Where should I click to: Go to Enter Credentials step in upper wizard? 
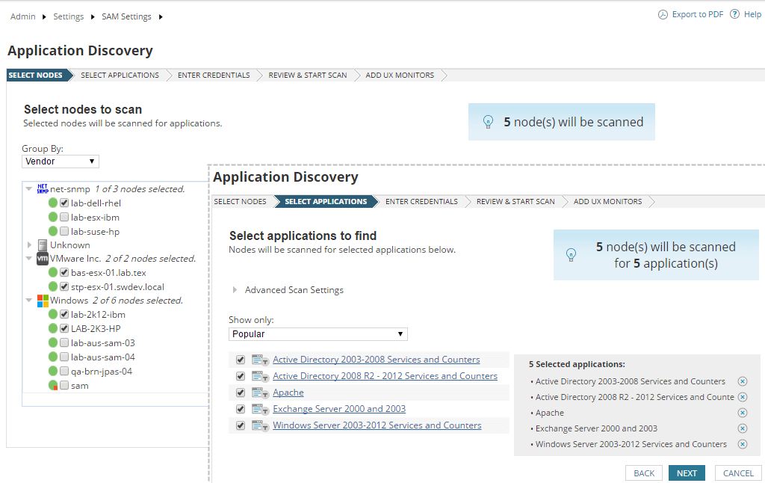pyautogui.click(x=214, y=76)
